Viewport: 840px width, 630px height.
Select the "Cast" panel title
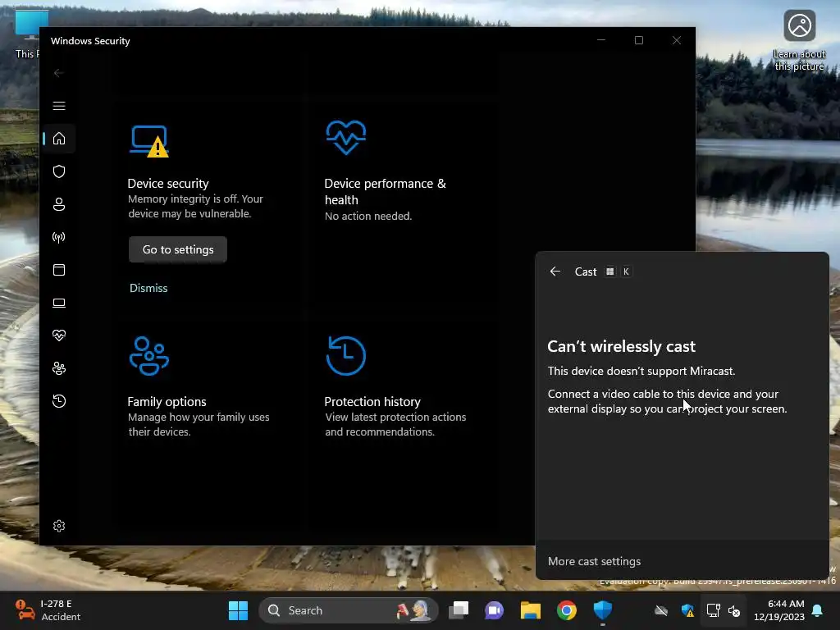[x=586, y=272]
